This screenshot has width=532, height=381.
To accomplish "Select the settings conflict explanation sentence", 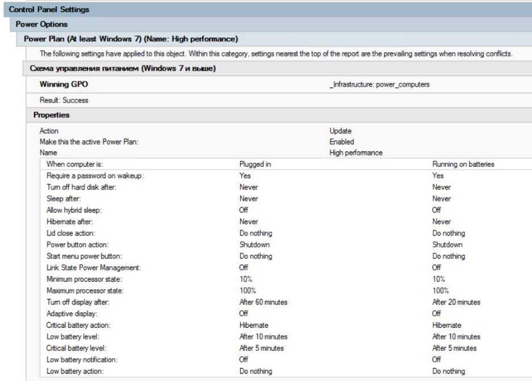I will (x=276, y=54).
